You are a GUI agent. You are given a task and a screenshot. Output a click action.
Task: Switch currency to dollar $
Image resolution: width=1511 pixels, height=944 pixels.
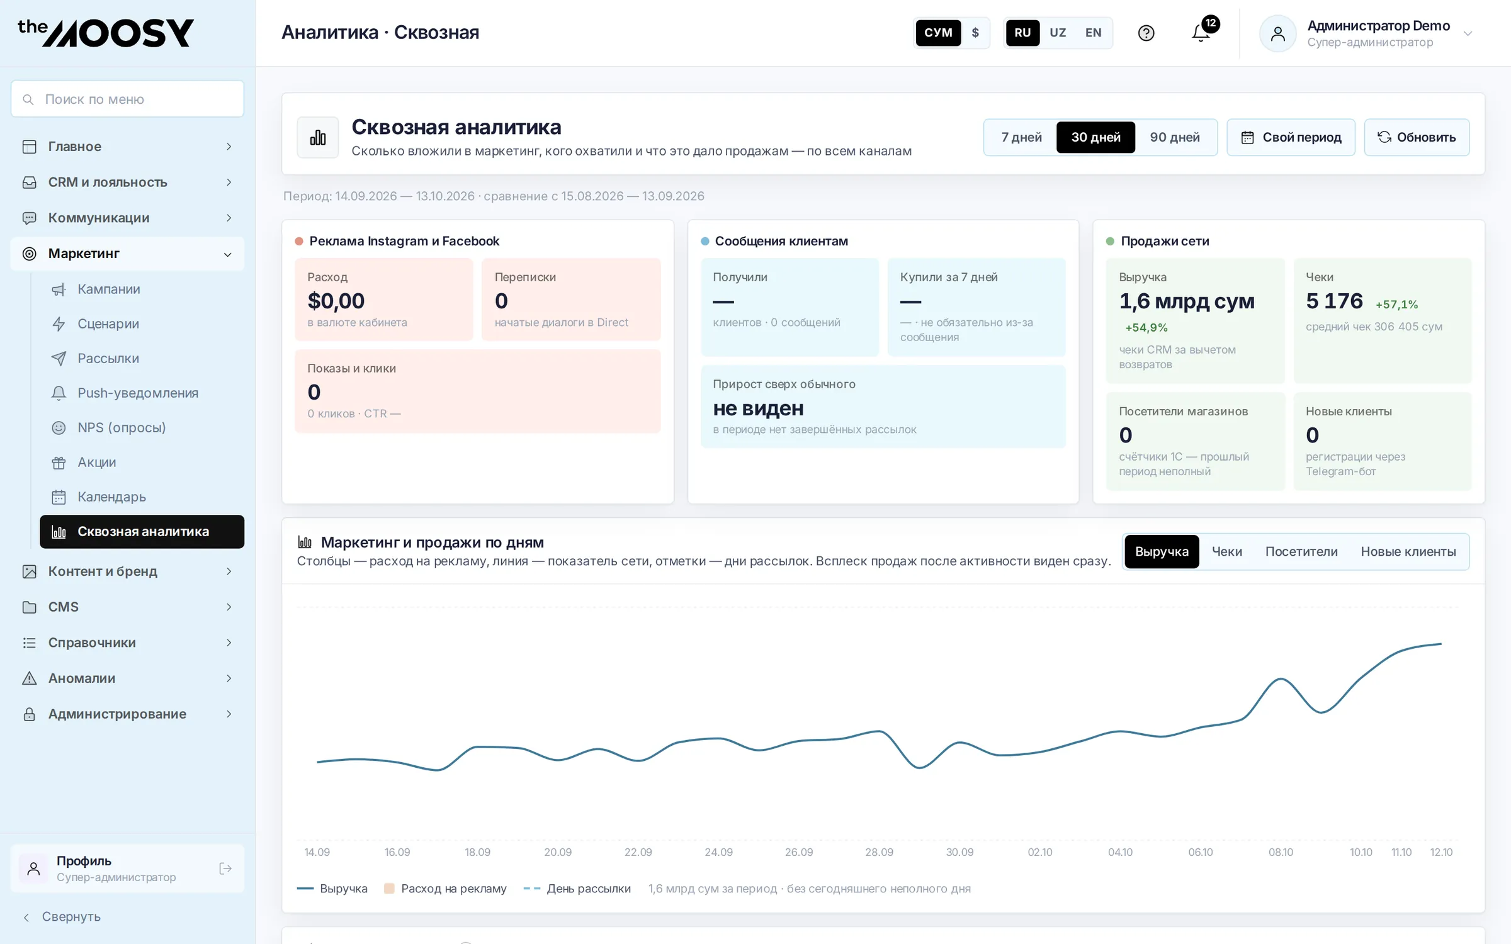point(975,33)
